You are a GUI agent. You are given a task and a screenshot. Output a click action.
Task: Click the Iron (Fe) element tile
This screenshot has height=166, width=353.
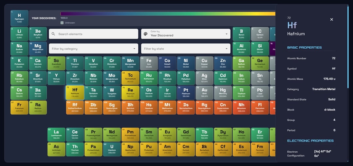coord(149,63)
